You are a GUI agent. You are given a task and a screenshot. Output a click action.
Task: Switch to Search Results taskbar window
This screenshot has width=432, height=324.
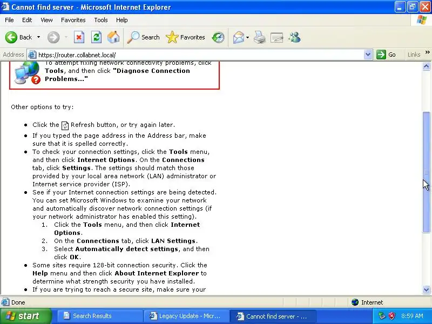pyautogui.click(x=100, y=316)
